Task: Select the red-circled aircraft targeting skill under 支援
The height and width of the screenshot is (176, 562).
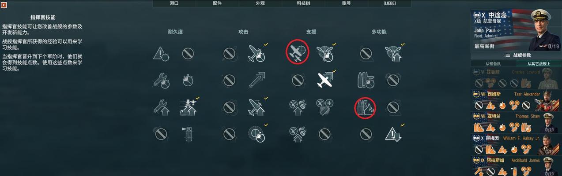Action: click(x=297, y=51)
